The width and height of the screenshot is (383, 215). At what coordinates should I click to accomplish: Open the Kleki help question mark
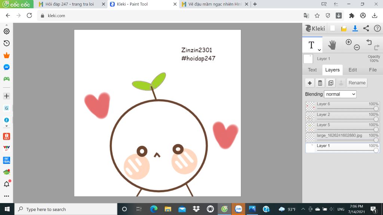(x=377, y=28)
